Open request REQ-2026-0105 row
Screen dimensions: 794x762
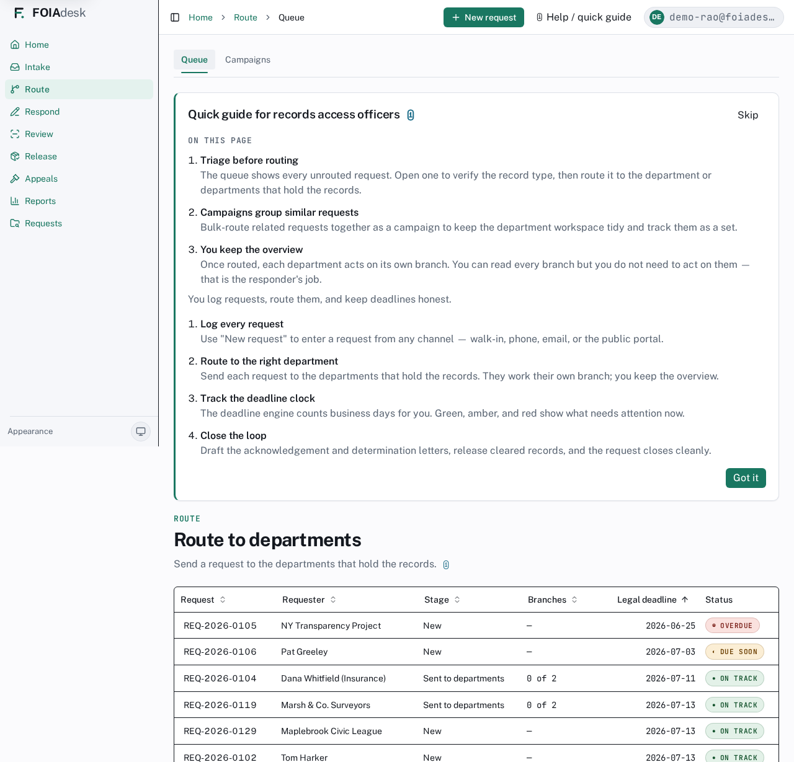point(476,626)
